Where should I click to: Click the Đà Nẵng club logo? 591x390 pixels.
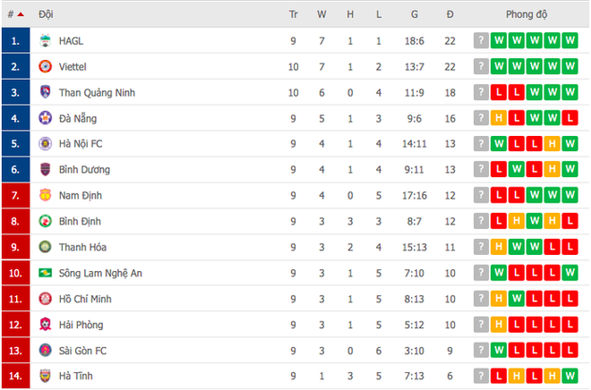point(46,118)
